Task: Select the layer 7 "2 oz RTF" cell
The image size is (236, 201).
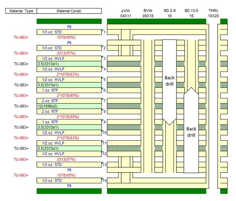Action: (69, 101)
